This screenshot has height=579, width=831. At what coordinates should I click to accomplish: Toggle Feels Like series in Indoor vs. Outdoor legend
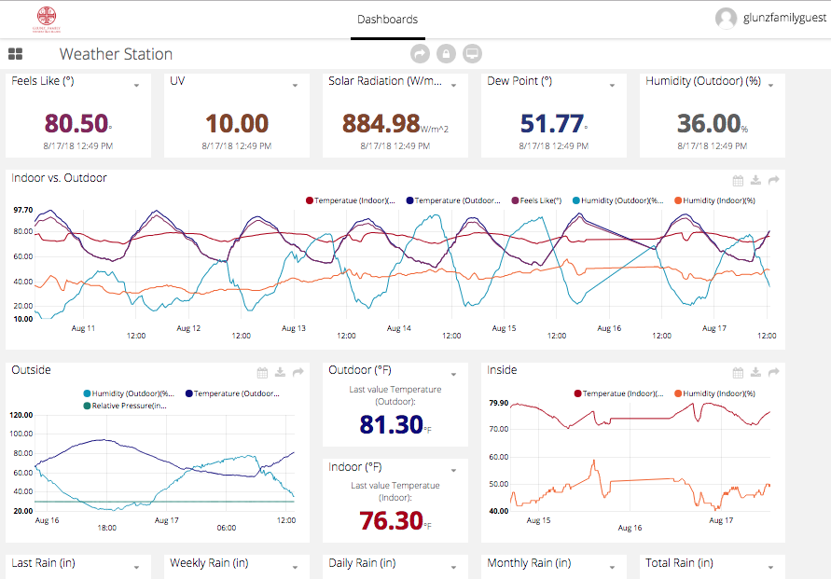point(539,200)
